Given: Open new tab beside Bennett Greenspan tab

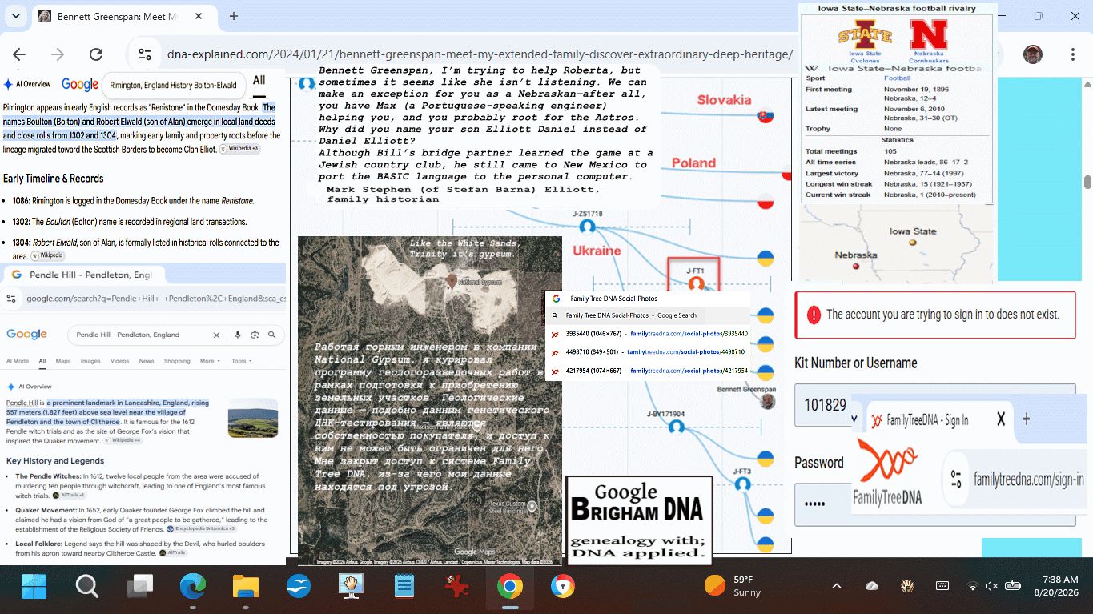Looking at the screenshot, I should [234, 16].
